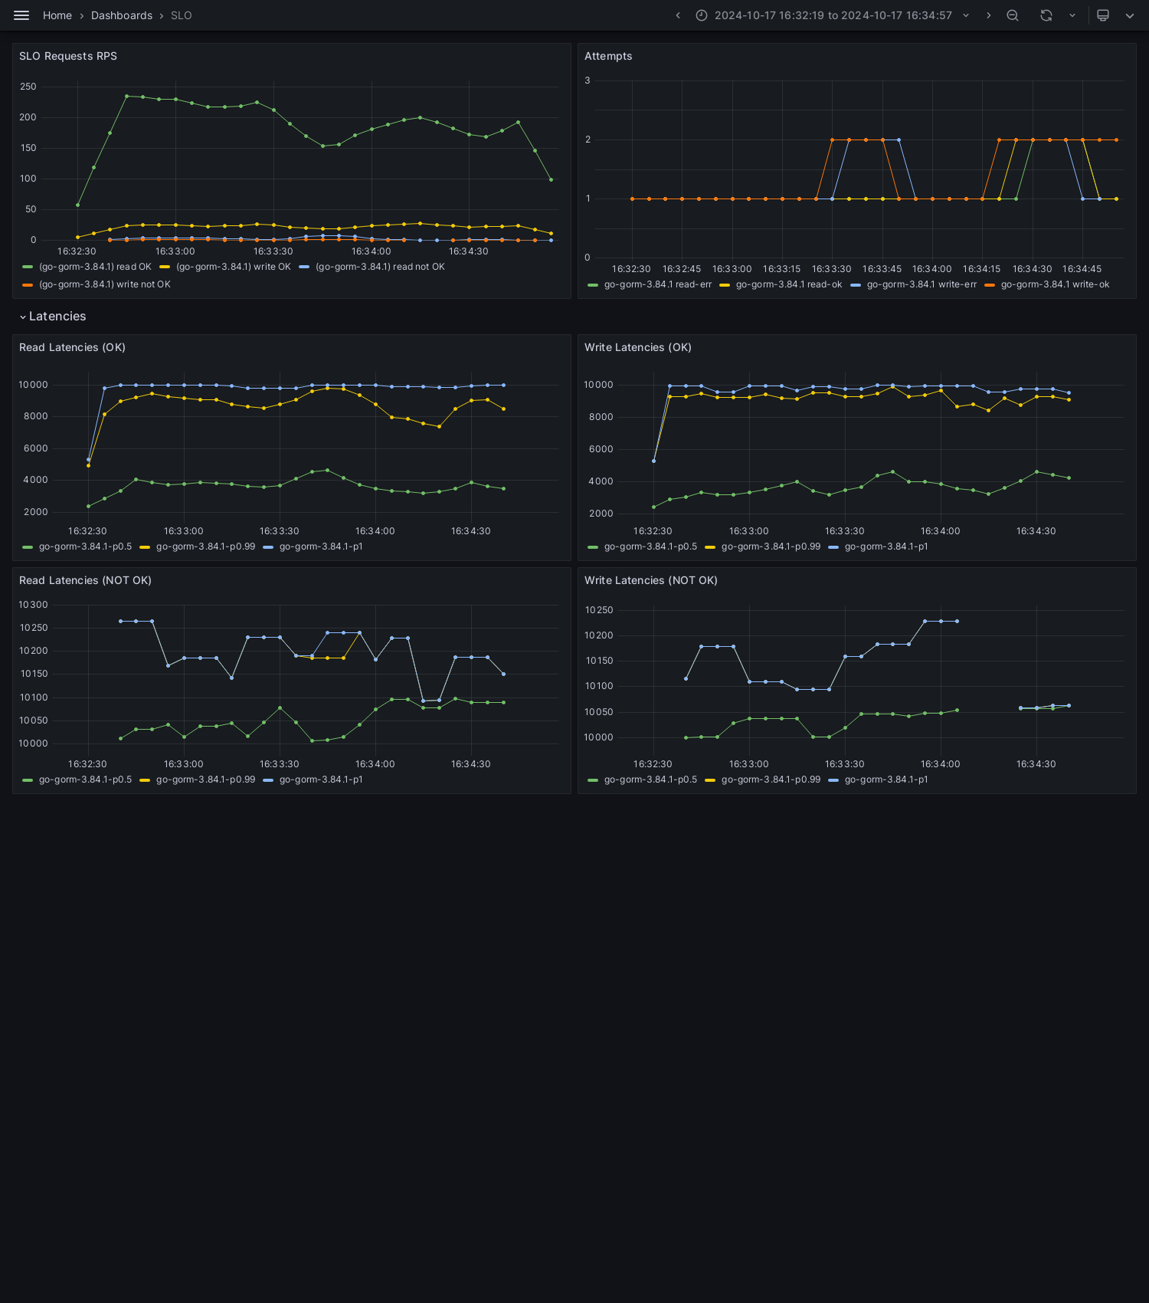The image size is (1149, 1303).
Task: Toggle 'read OK' series in RPS legend
Action: click(x=95, y=267)
